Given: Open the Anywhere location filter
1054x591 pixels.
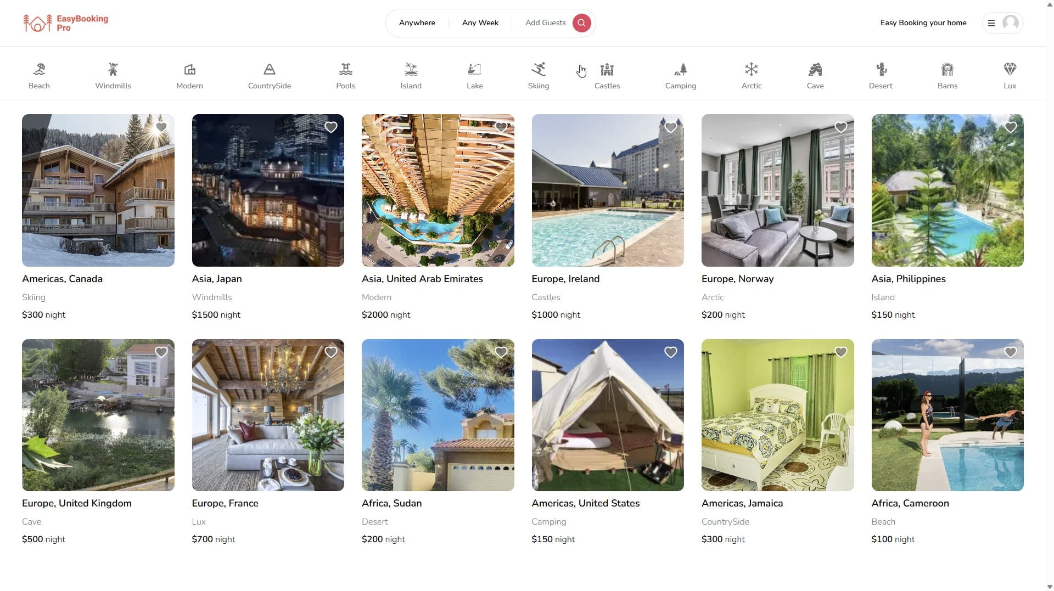Looking at the screenshot, I should tap(417, 23).
